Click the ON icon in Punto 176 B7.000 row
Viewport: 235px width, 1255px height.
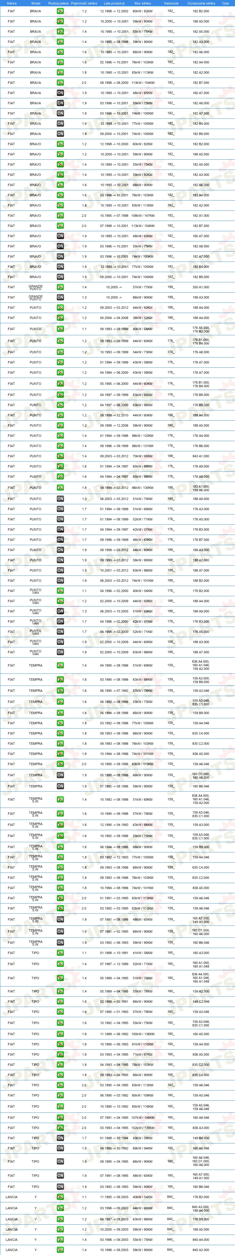point(60,540)
